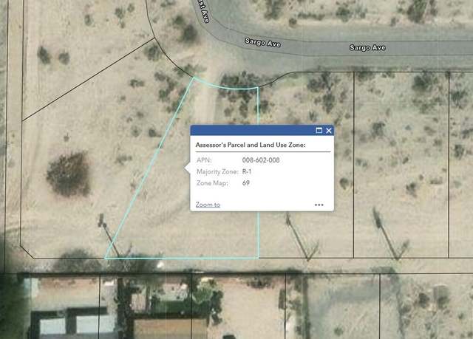Click the right Sargo Ave street label
The height and width of the screenshot is (339, 473).
[367, 47]
